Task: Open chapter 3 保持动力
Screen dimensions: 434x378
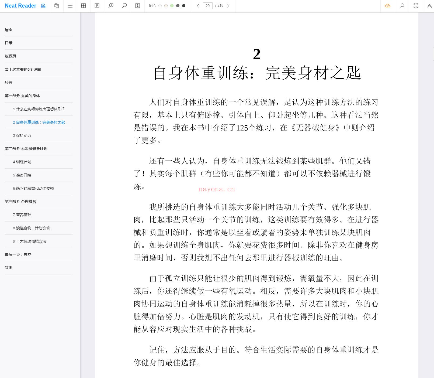Action: [x=39, y=135]
